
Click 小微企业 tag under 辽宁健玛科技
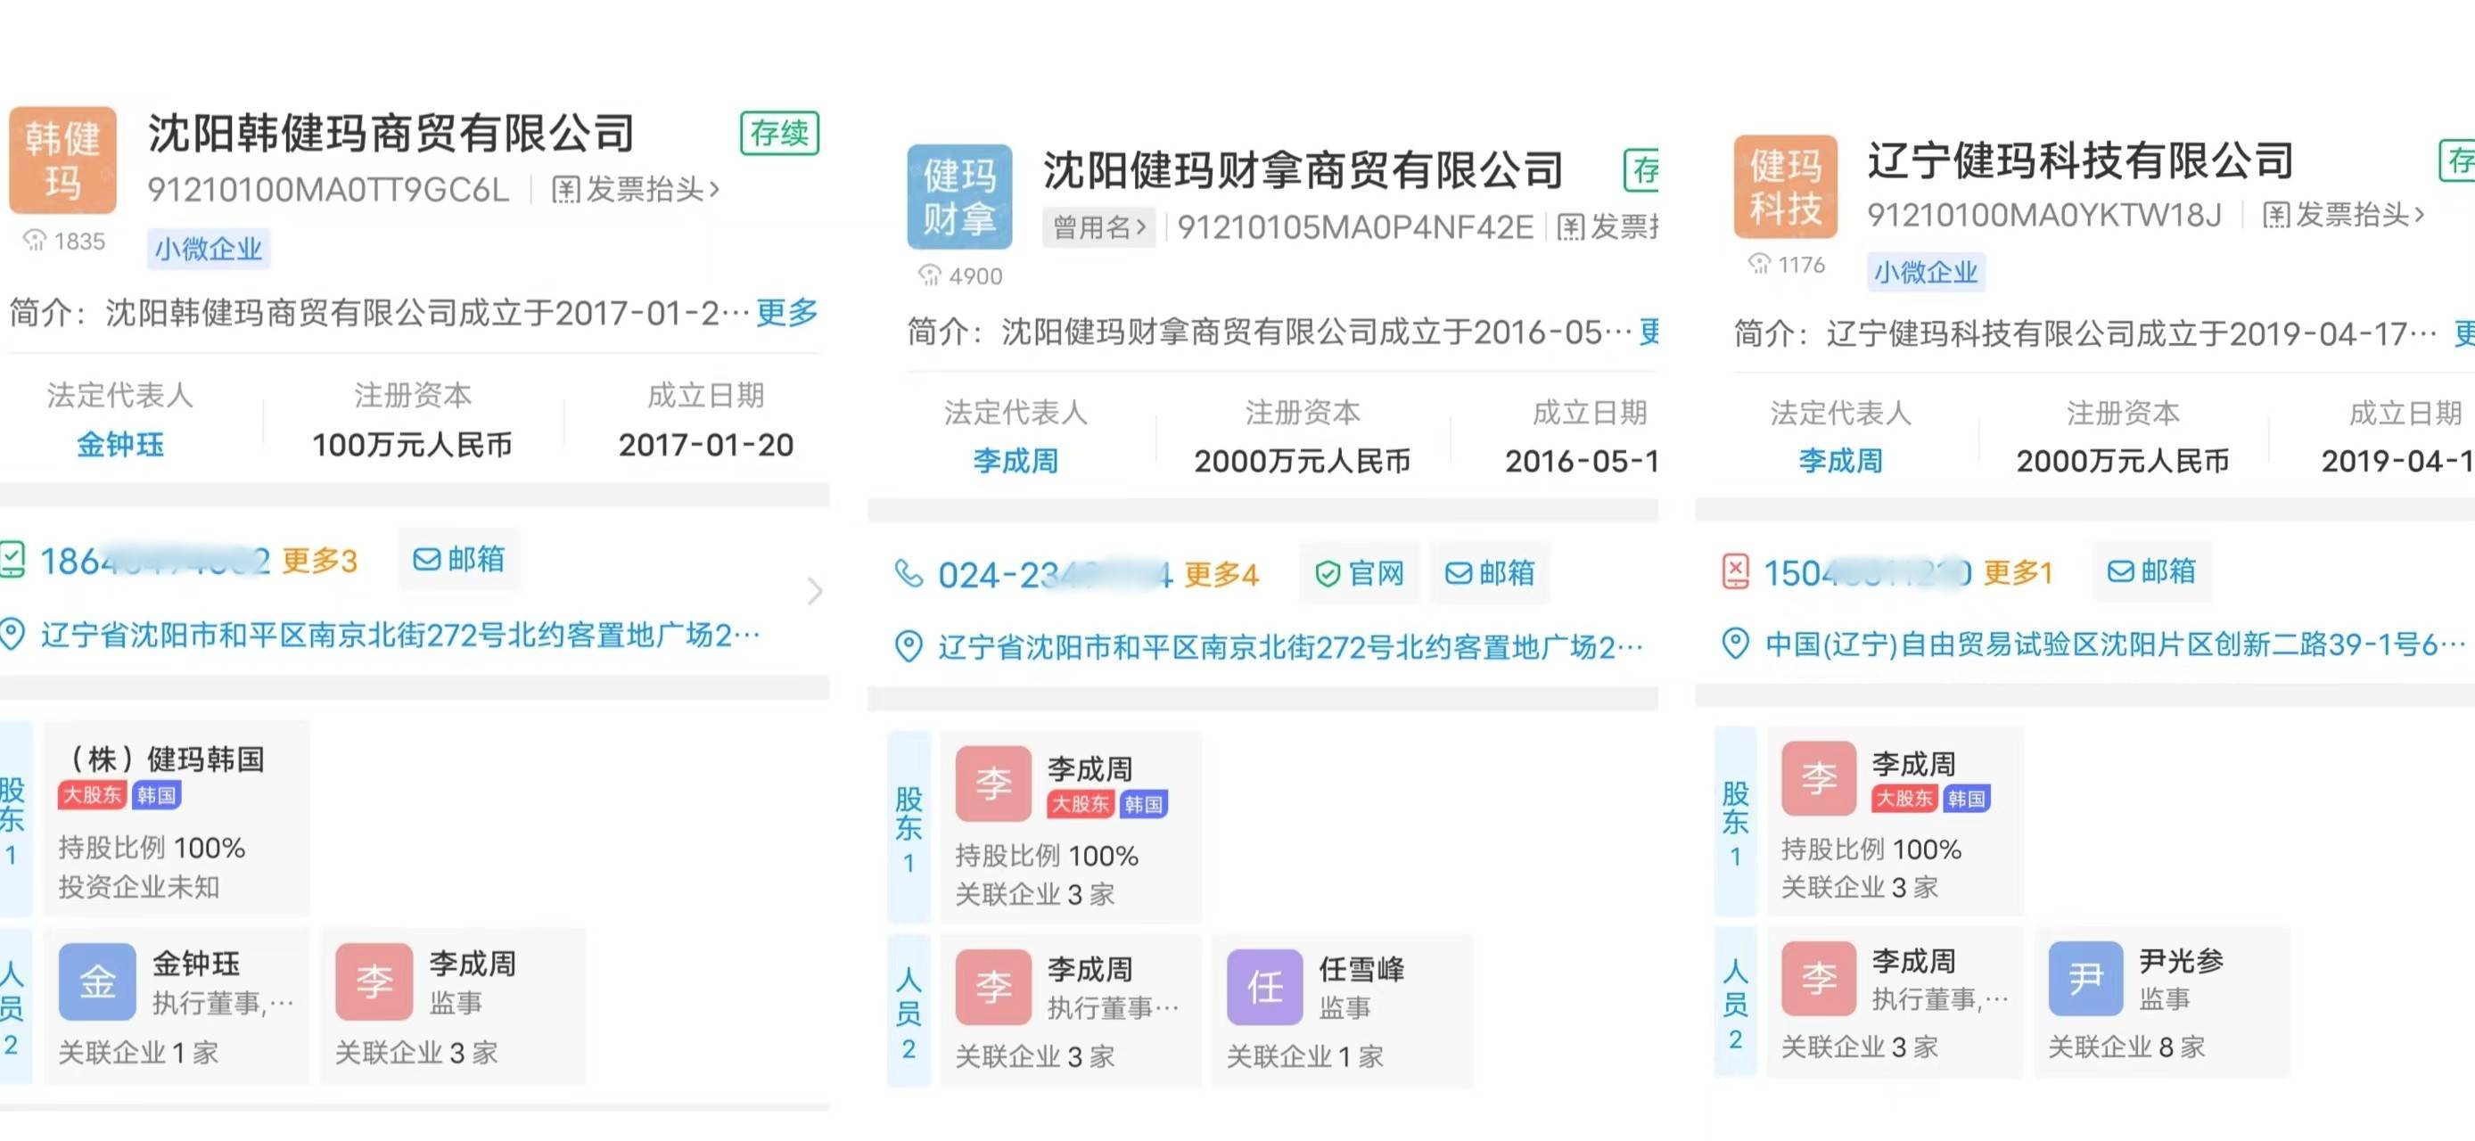click(x=1926, y=272)
